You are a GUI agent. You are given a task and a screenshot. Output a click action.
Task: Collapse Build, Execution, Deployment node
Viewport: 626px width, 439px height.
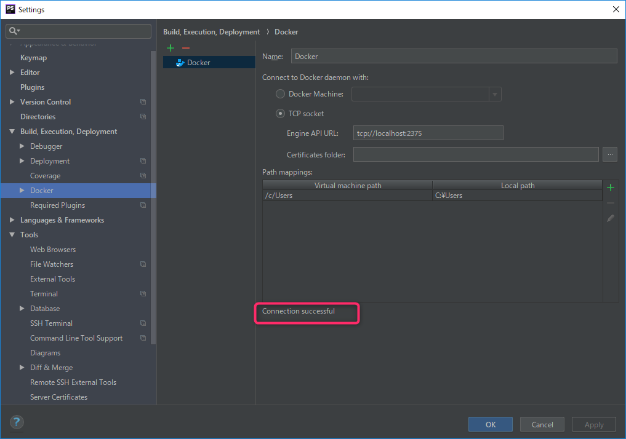click(x=12, y=131)
